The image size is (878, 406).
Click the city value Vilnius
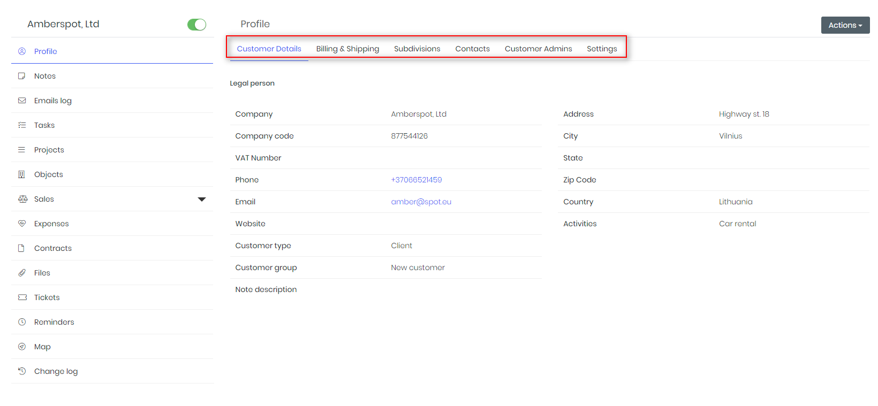coord(730,136)
